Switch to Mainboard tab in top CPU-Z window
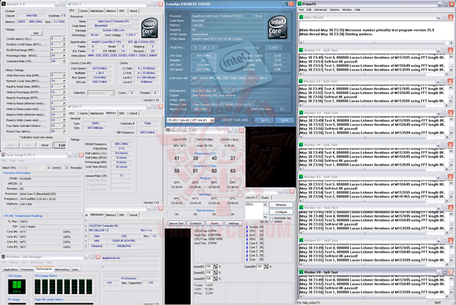The height and width of the screenshot is (305, 456). pyautogui.click(x=97, y=11)
